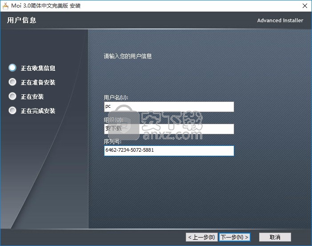Select the 正在收集信息 step indicator
Viewport: 312px width, 246px height.
click(12, 68)
